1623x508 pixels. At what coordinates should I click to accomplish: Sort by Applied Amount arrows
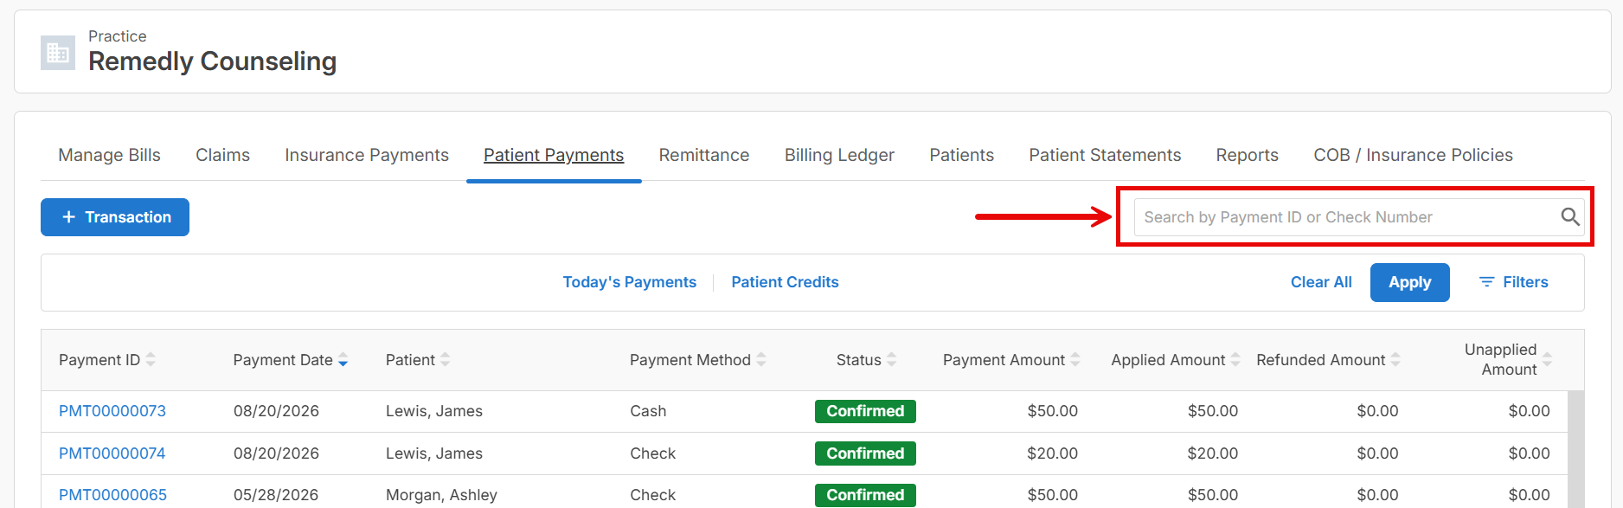(1235, 360)
